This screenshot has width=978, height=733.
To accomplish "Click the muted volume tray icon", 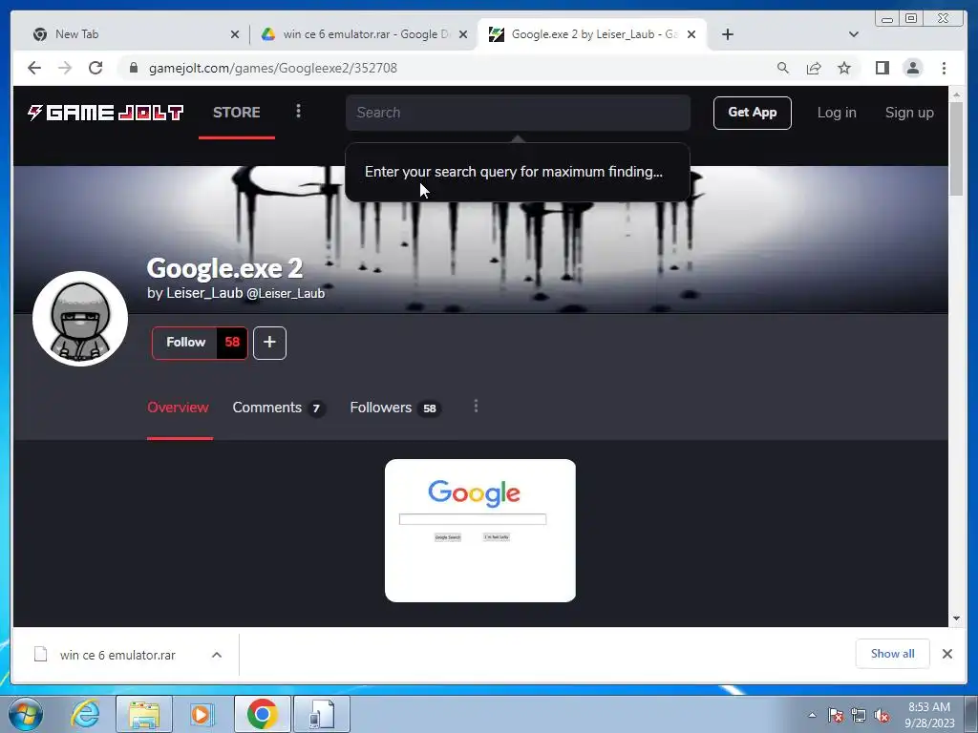I will tap(882, 716).
